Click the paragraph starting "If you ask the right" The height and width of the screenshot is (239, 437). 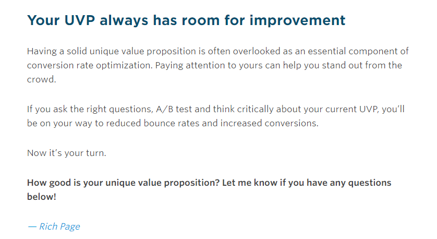pos(216,116)
